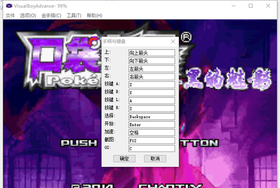Click the 确定 button in dialog
The width and height of the screenshot is (280, 188).
pos(124,159)
